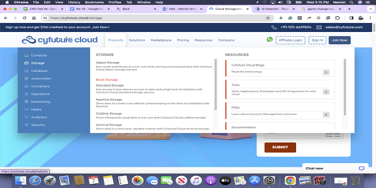Viewport: 376px width, 188px height.
Task: Open Google Chrome in the Dock
Action: coord(290,180)
